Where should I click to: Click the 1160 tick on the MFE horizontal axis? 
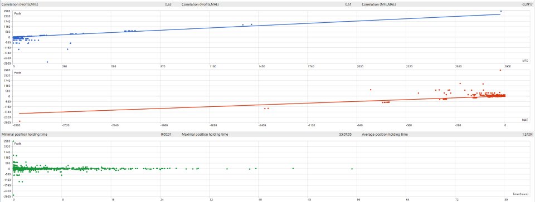[x=212, y=66]
